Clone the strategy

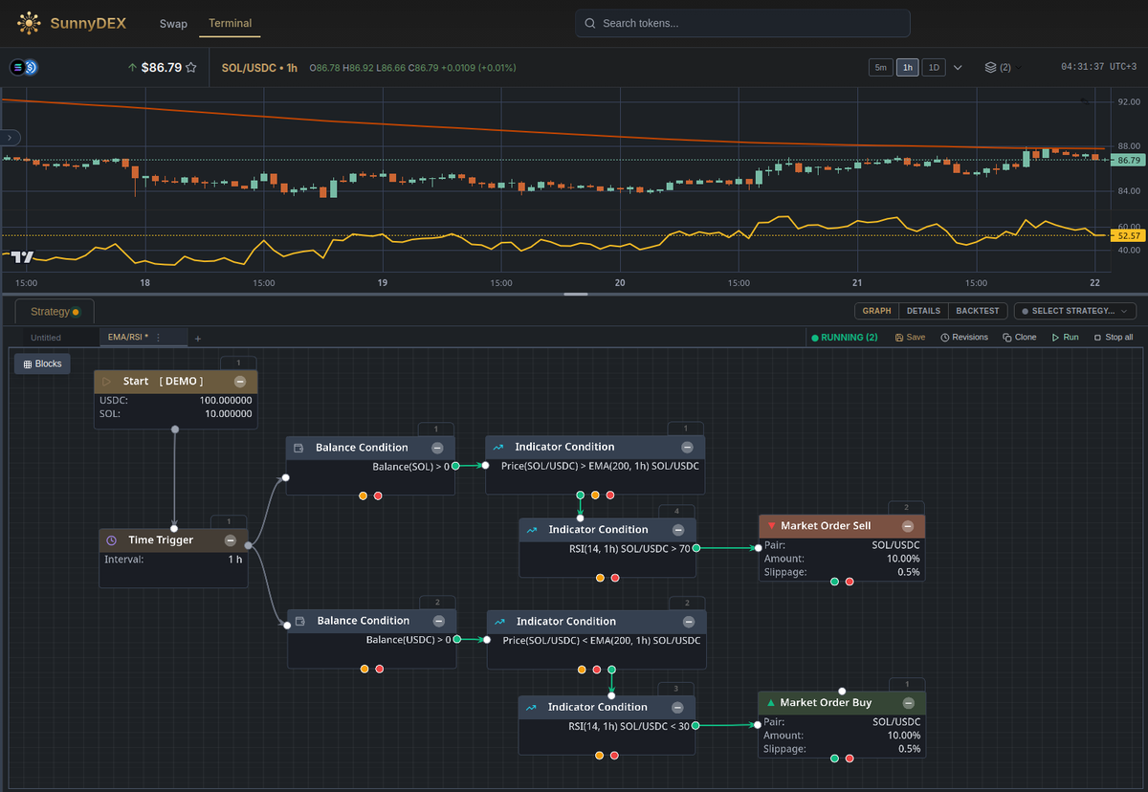pos(1020,338)
